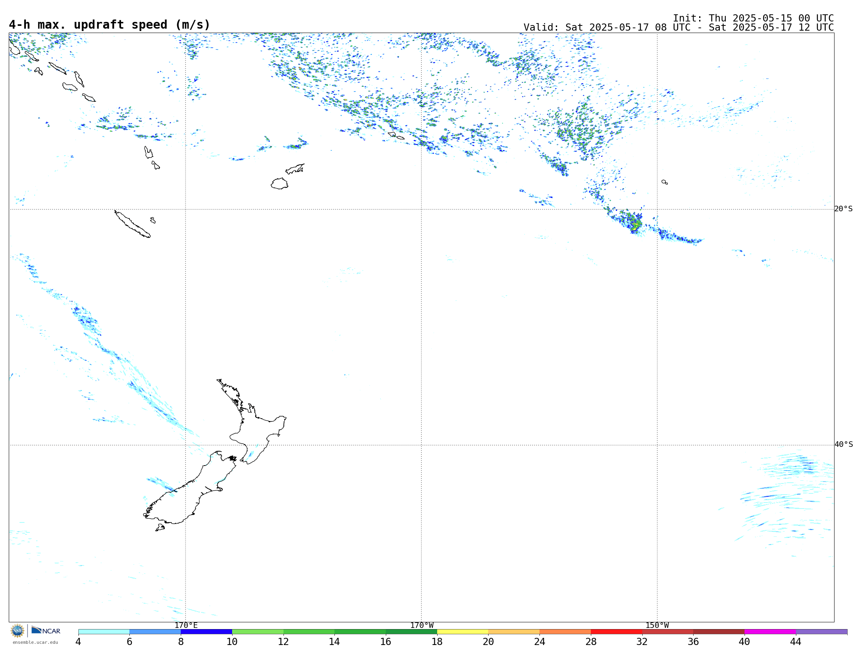Click the light orange 20-24 color swatch
The width and height of the screenshot is (860, 647).
coord(514,632)
